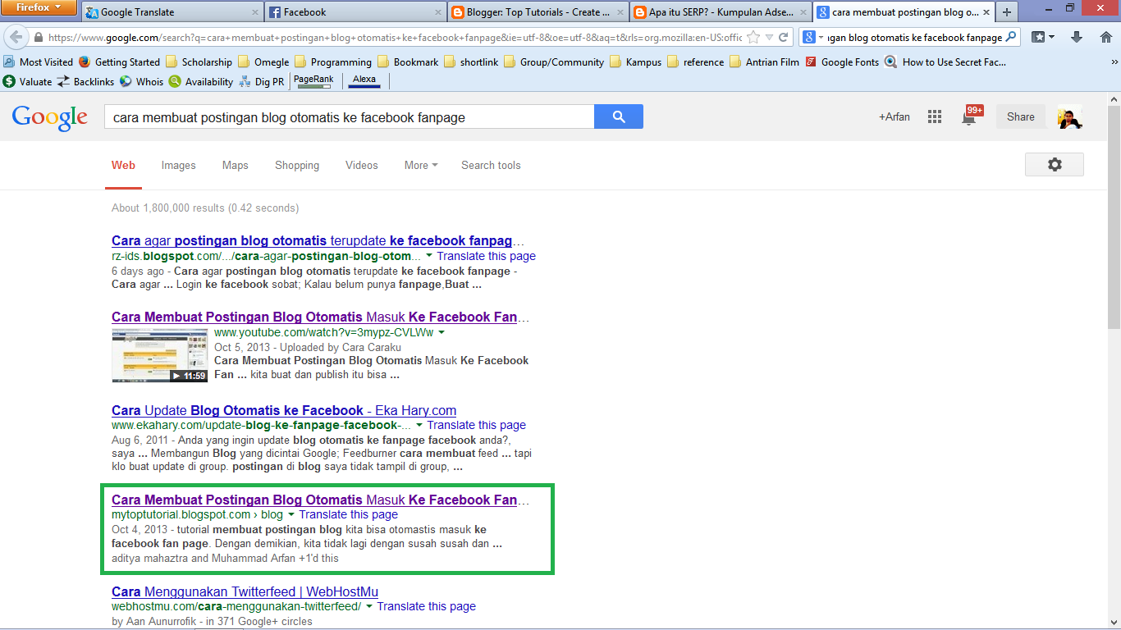Select the Videos search tab
This screenshot has width=1121, height=630.
362,165
